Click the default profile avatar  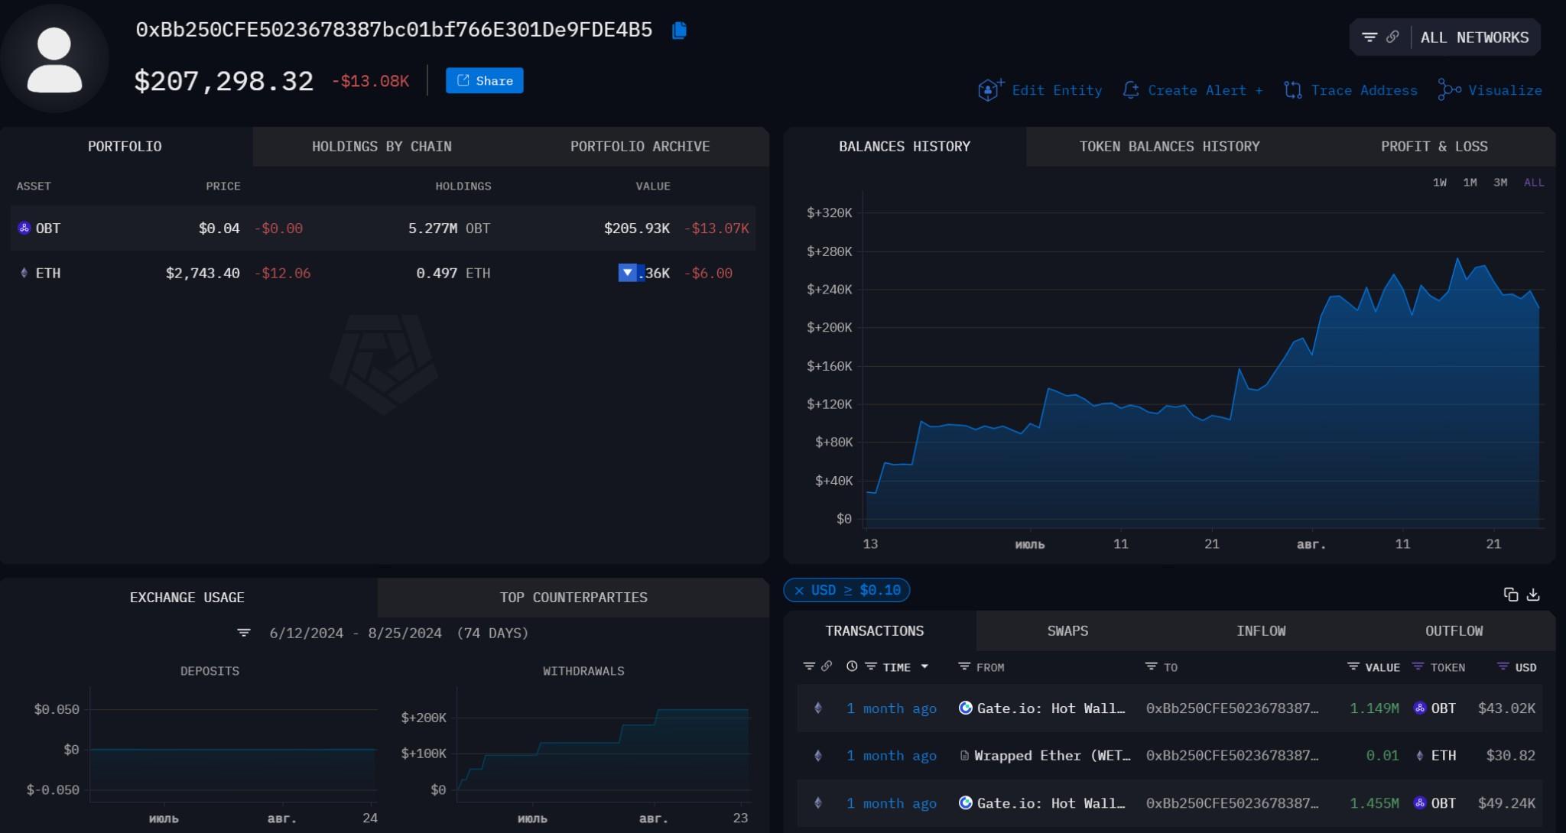(54, 60)
